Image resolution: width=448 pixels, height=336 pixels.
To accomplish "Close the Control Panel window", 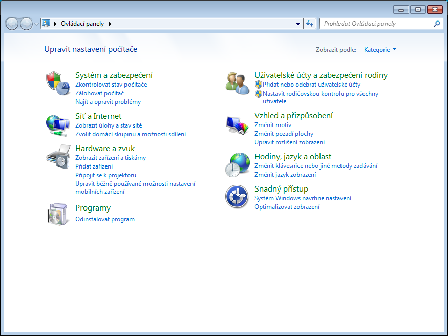I will click(x=435, y=10).
